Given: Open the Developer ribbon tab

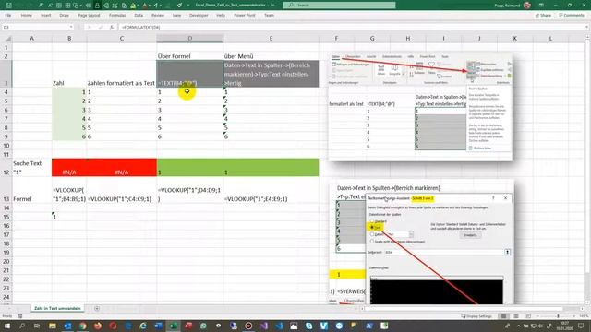Looking at the screenshot, I should (199, 16).
